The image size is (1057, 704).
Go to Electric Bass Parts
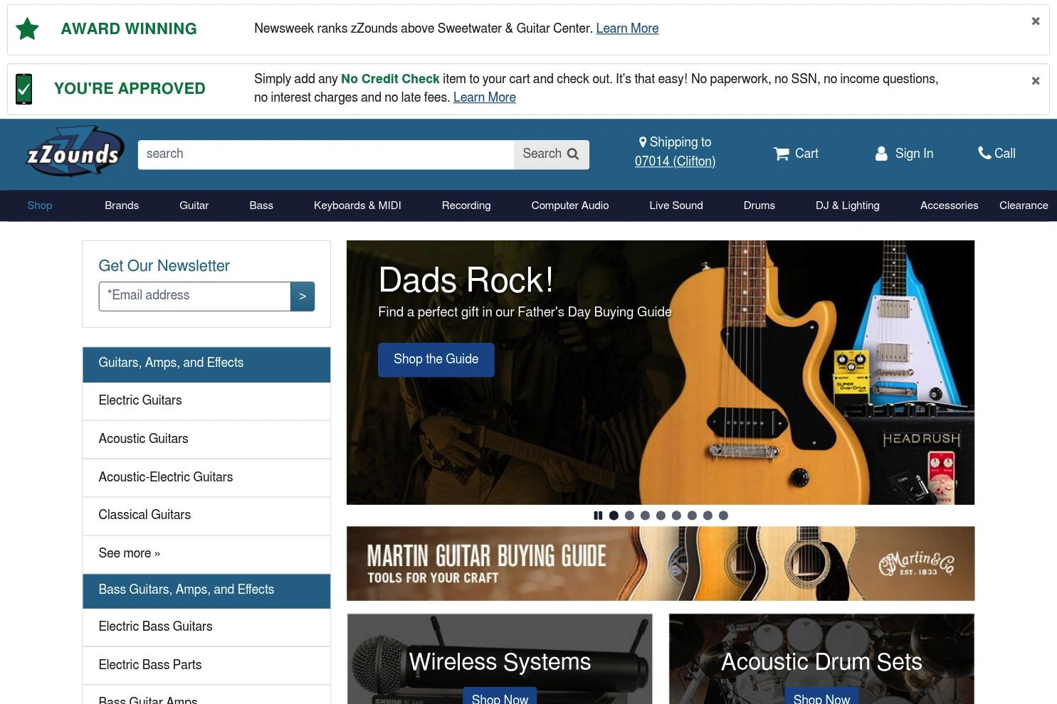coord(206,666)
